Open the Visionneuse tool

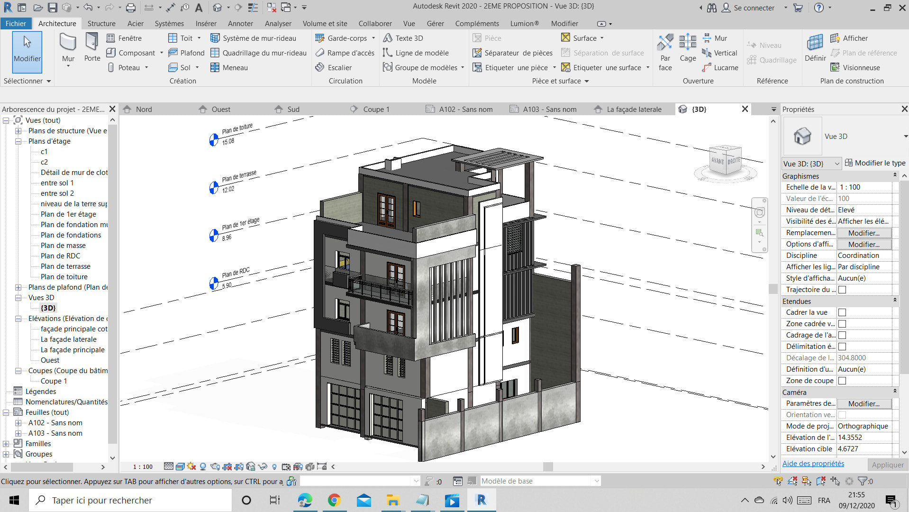tap(859, 67)
